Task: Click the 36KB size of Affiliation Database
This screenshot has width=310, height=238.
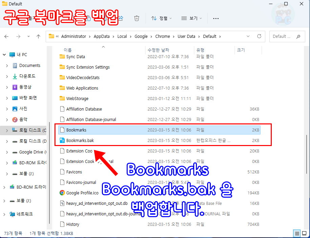Action: tap(254, 109)
